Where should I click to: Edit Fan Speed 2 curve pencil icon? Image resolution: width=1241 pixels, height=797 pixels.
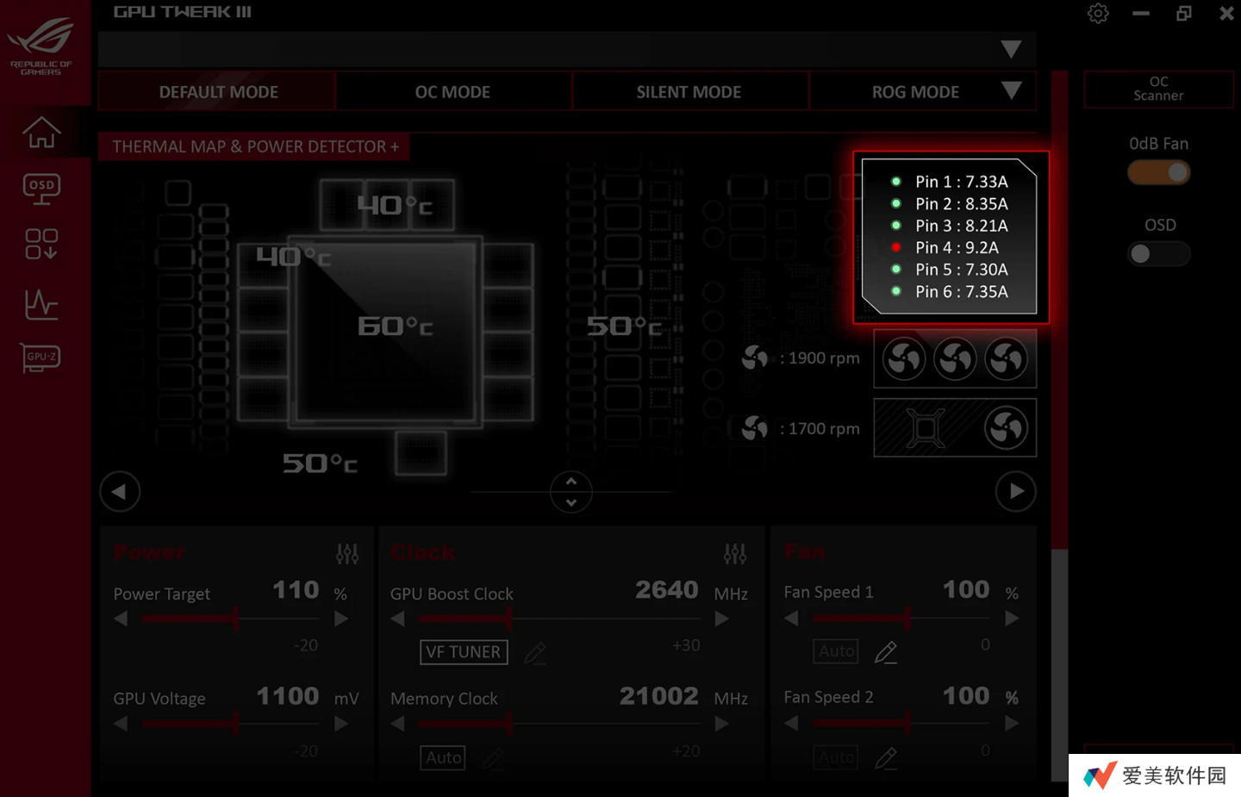tap(886, 757)
